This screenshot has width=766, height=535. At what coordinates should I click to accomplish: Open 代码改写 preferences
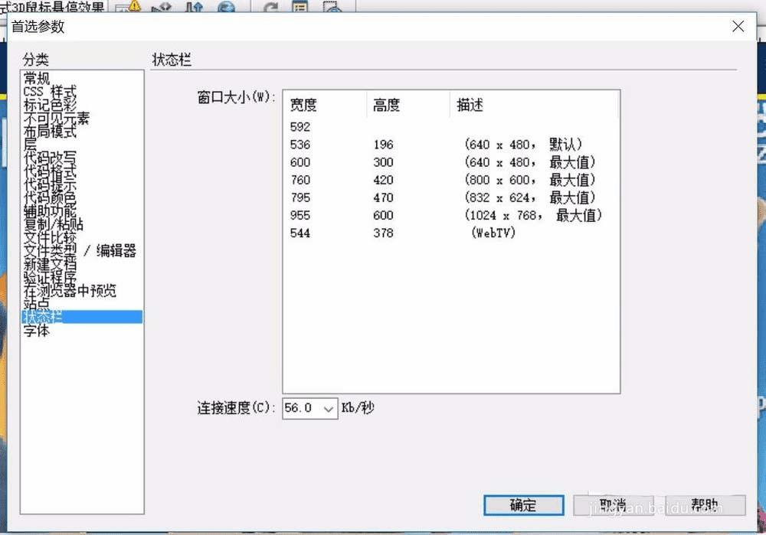click(x=50, y=158)
